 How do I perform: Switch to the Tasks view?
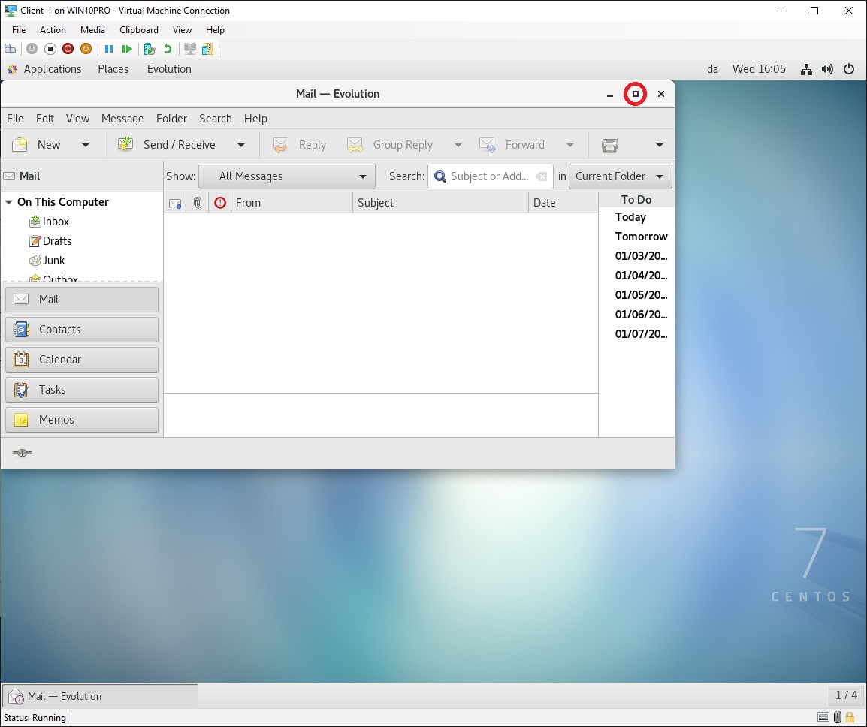point(82,390)
